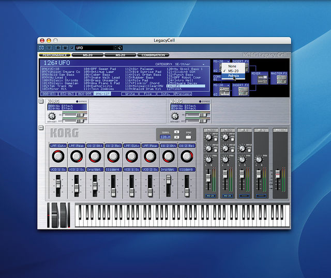The image size is (331, 278).
Task: Choose Polysix from the synth popup menu
Action: click(x=233, y=76)
